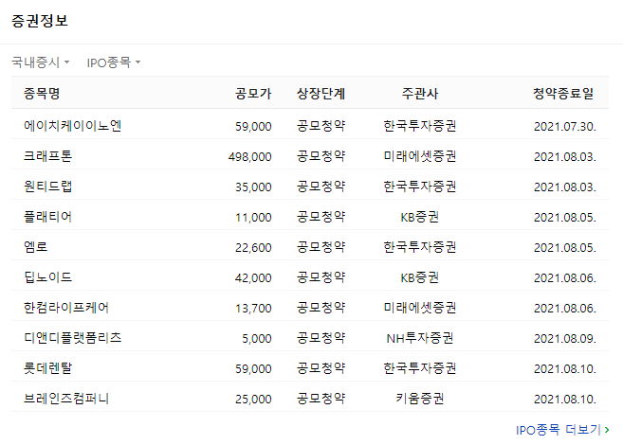Screen dimensions: 623x445
Task: Click the 59,000 price in 에이치케이이노엔 row
Action: pyautogui.click(x=253, y=127)
